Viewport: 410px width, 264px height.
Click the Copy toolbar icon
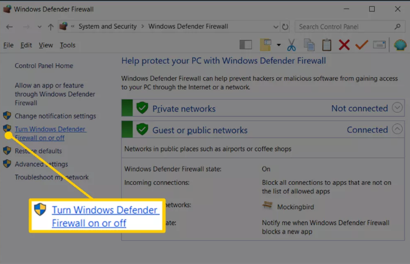(x=309, y=44)
